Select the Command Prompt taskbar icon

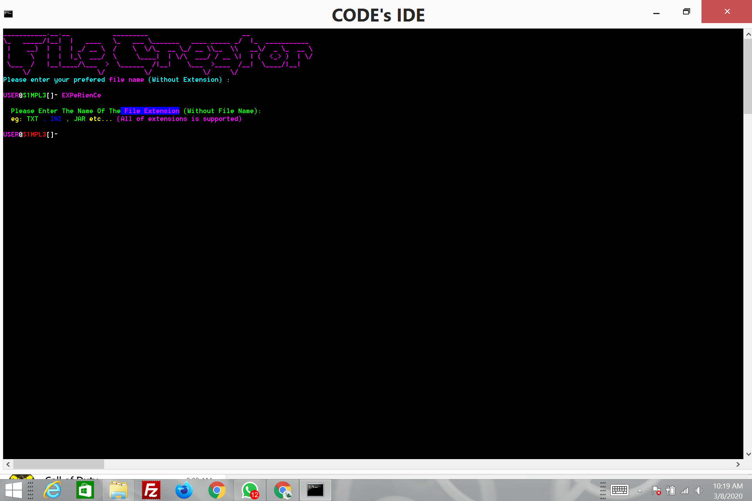[316, 490]
